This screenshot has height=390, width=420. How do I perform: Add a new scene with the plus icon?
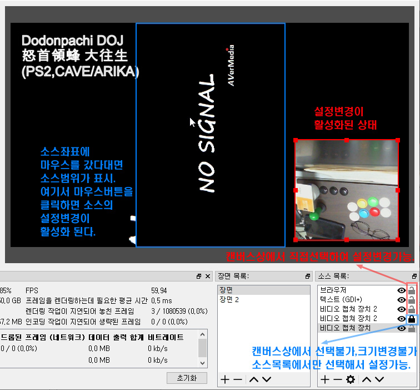click(225, 379)
